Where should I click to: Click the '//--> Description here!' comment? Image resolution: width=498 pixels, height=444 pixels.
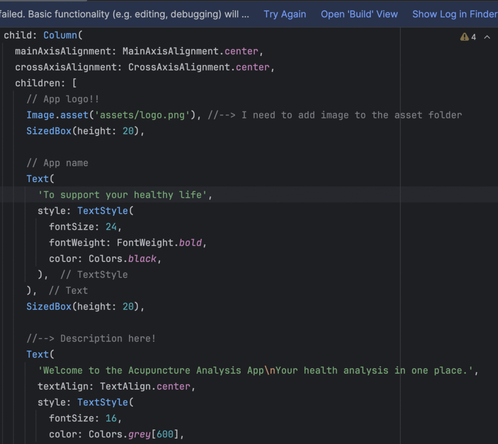point(91,338)
